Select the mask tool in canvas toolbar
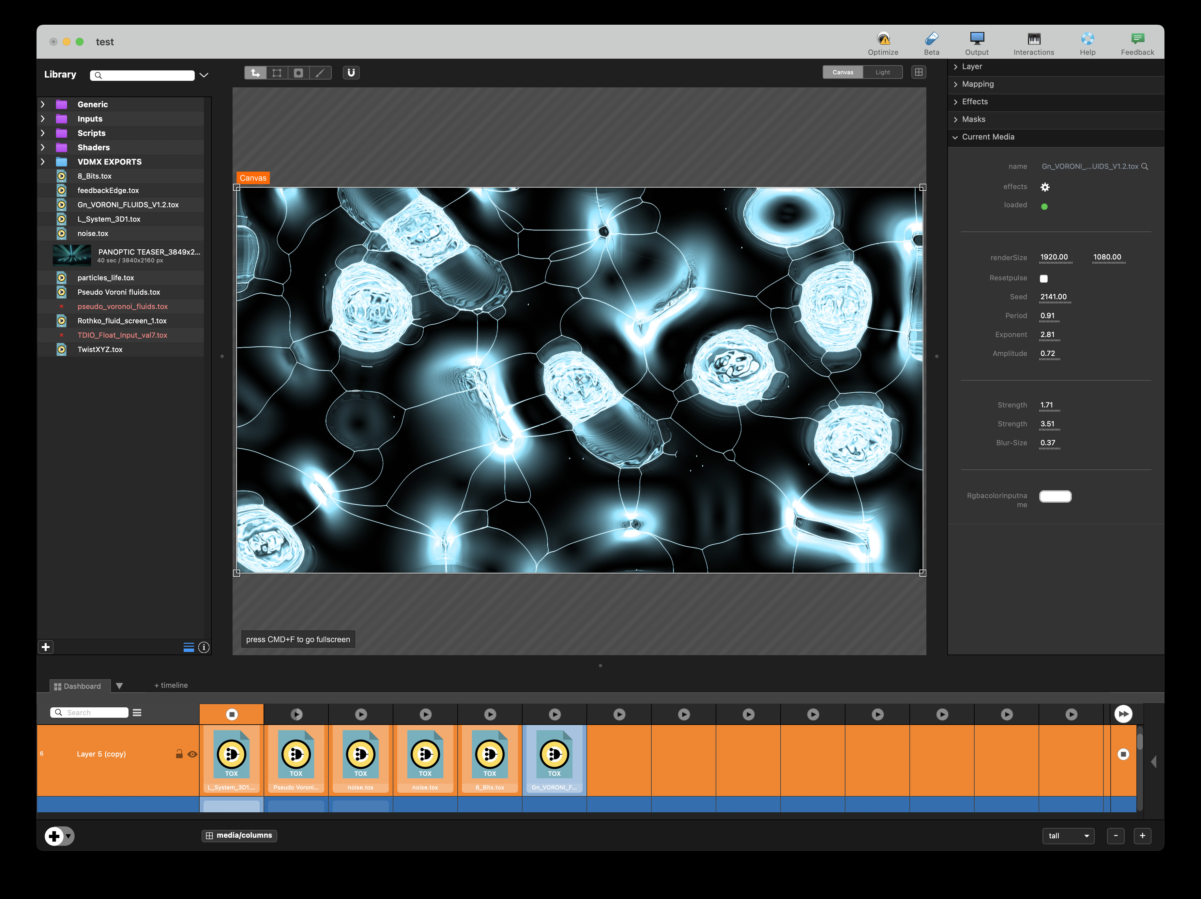1201x899 pixels. [299, 73]
